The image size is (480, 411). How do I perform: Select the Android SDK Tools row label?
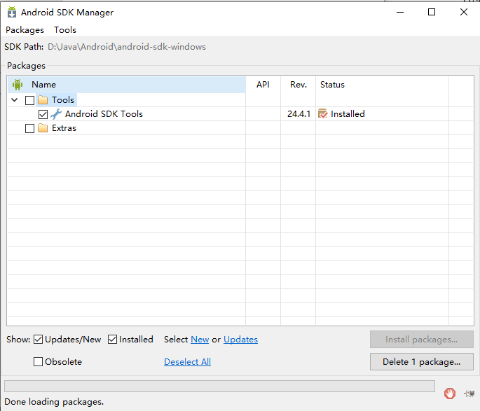pyautogui.click(x=104, y=114)
